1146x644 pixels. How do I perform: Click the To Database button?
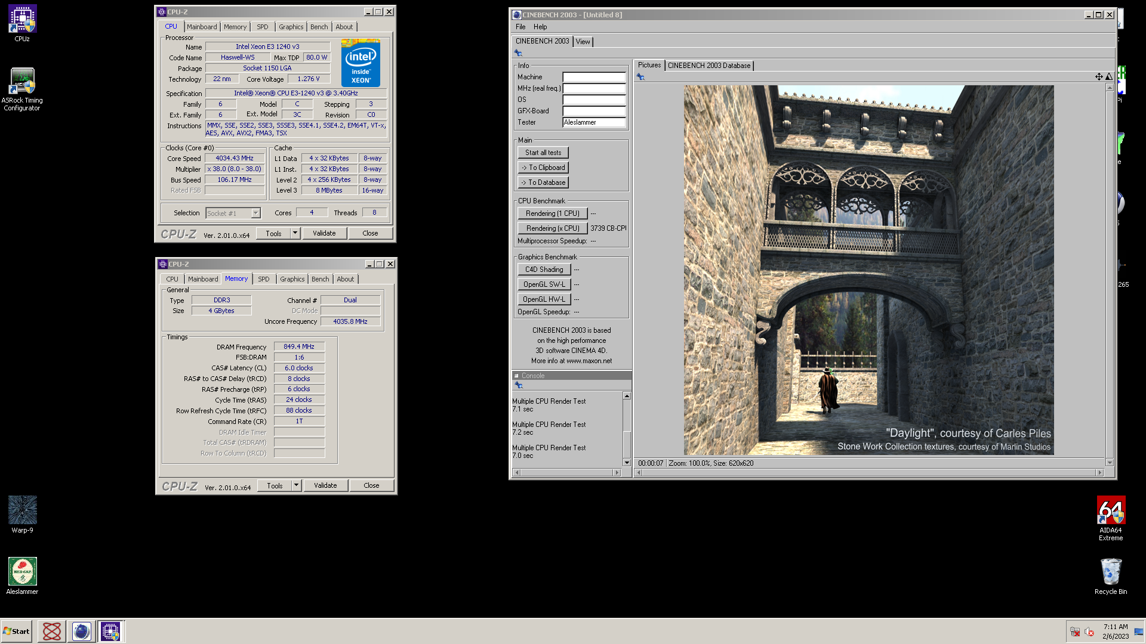pos(543,182)
